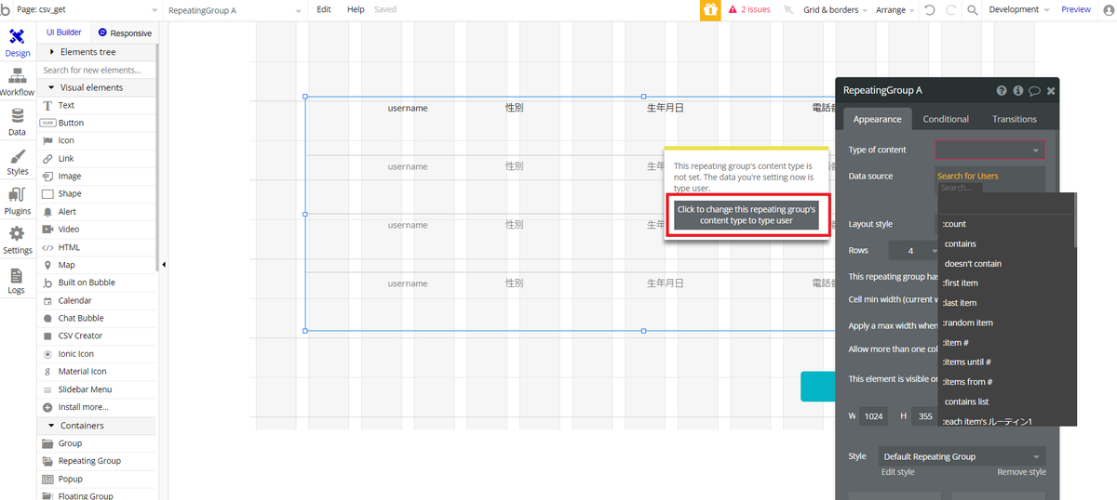The height and width of the screenshot is (500, 1117).
Task: Click the Search for Users expression
Action: (x=968, y=176)
